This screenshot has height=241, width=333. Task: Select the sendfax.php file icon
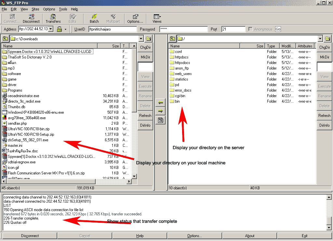tap(5, 123)
